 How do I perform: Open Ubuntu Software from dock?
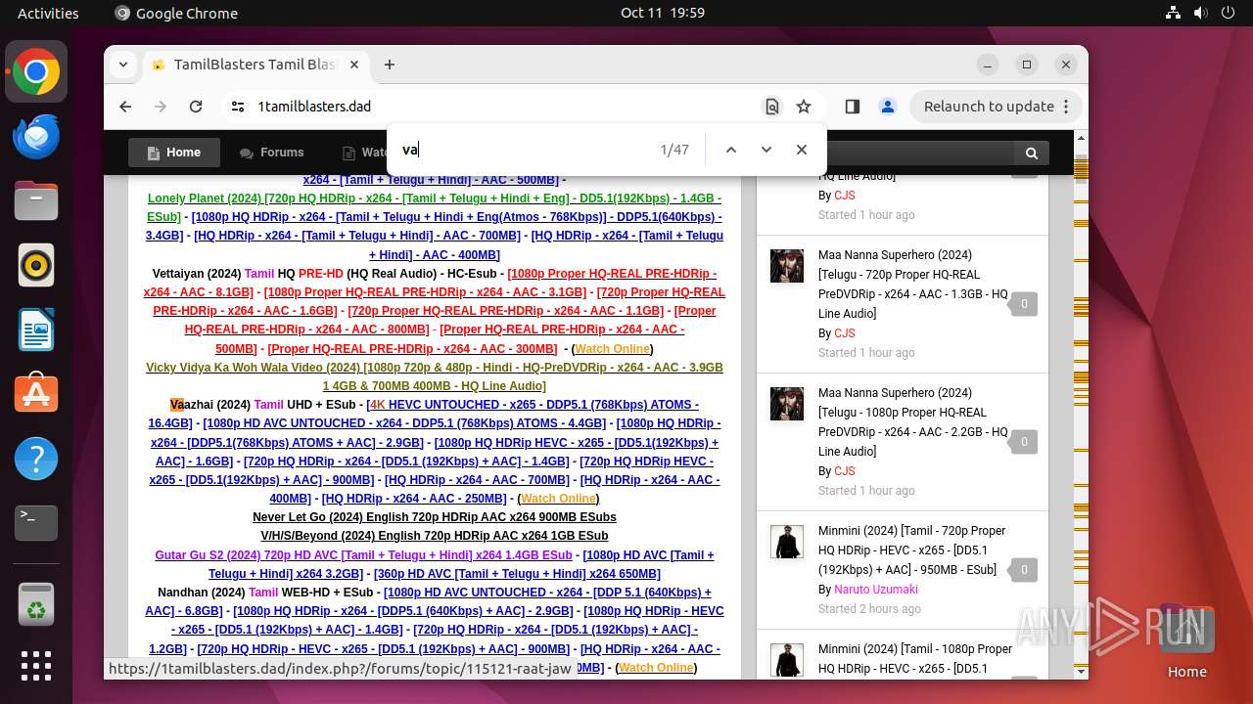click(x=36, y=393)
